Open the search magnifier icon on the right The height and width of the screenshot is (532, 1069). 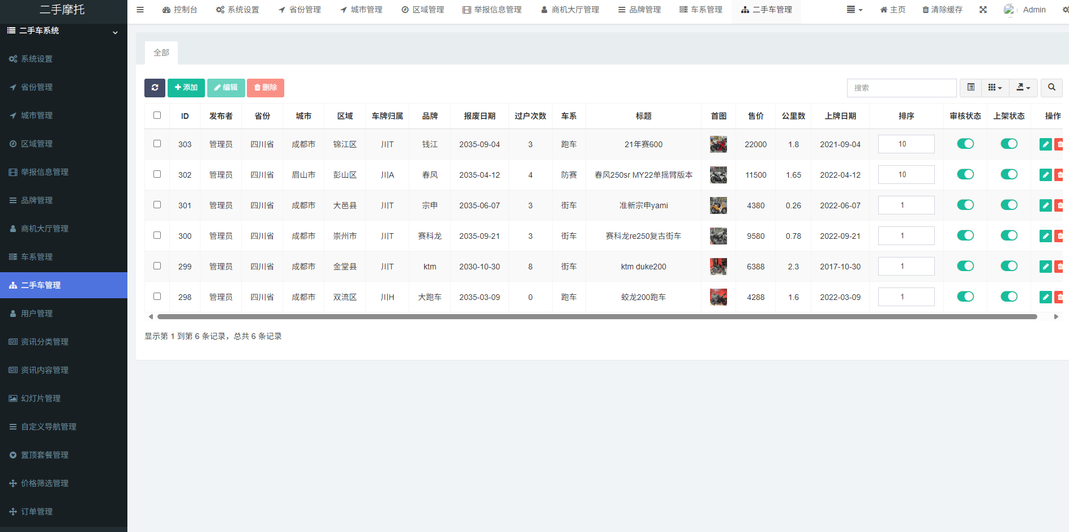click(1051, 88)
